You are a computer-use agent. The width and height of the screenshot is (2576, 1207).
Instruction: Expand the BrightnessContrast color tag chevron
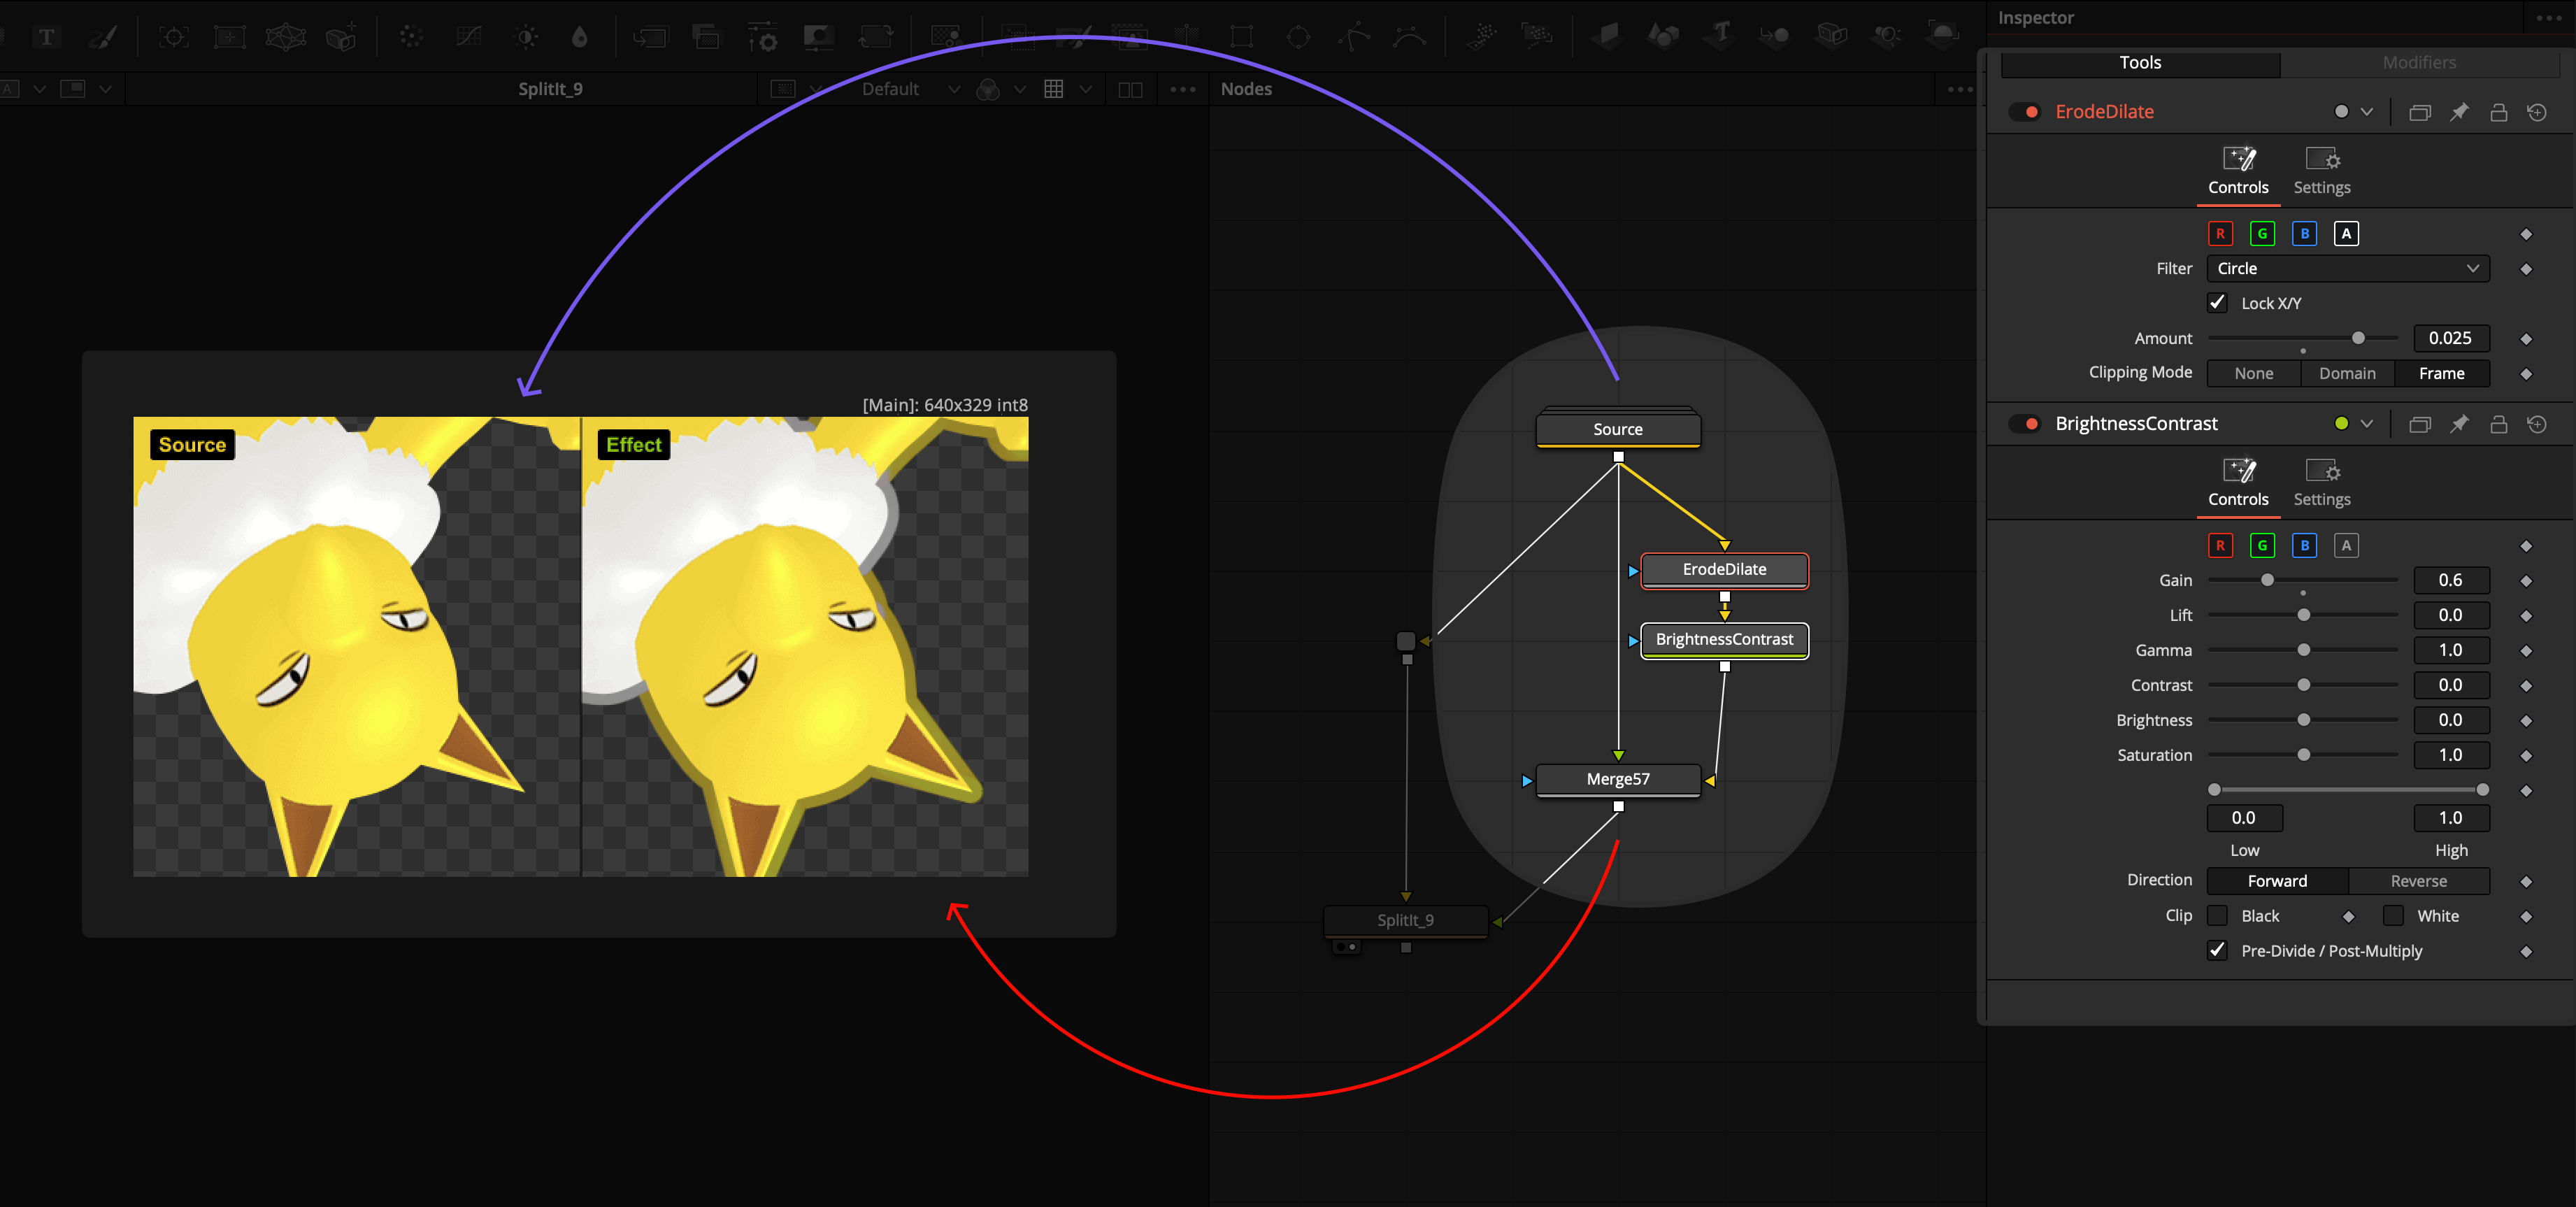(x=2367, y=424)
